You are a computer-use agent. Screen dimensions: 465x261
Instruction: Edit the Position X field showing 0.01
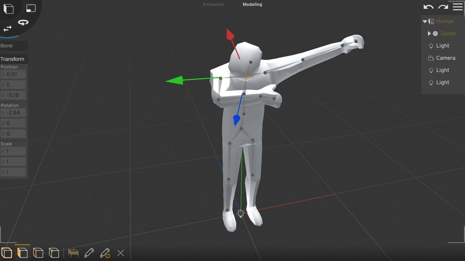[13, 74]
